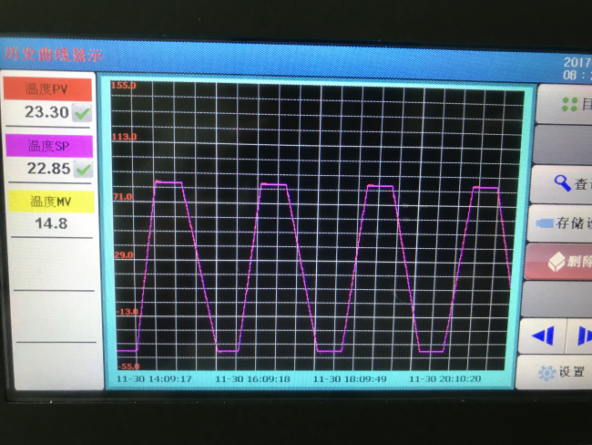
Task: Toggle the 温度SP curve checkbox
Action: click(83, 169)
